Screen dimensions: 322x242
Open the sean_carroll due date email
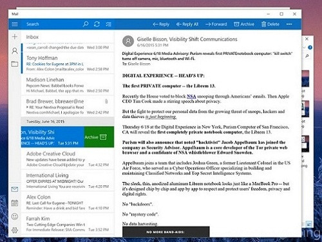[x=68, y=47]
